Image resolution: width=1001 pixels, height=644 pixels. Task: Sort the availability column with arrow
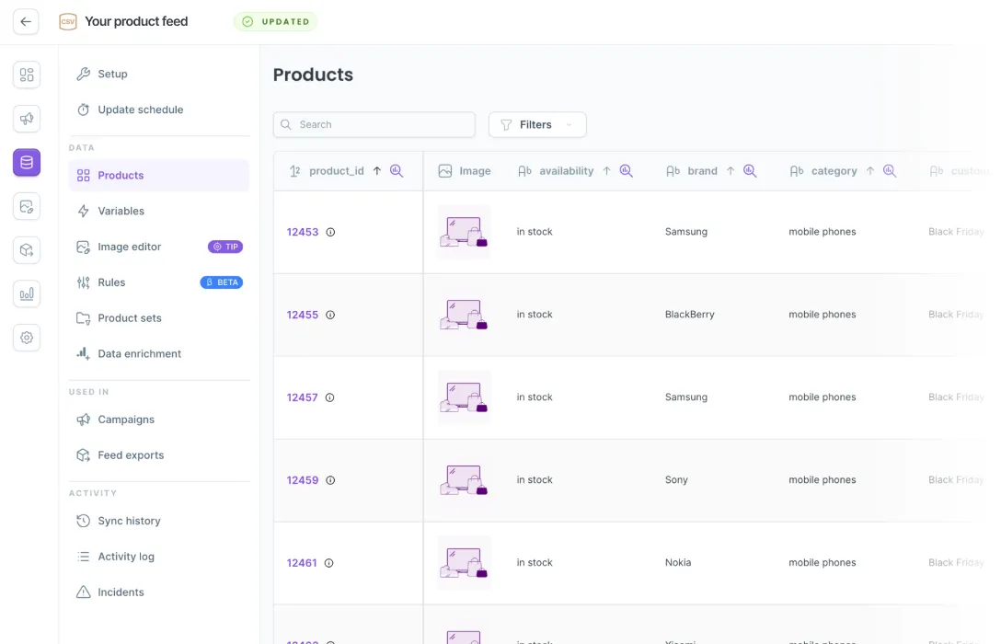607,171
